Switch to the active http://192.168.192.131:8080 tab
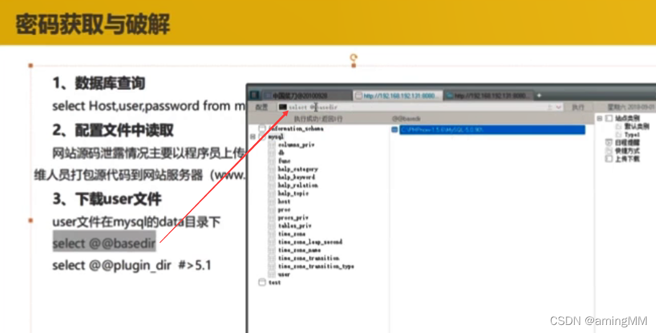This screenshot has height=333, width=656. (398, 95)
